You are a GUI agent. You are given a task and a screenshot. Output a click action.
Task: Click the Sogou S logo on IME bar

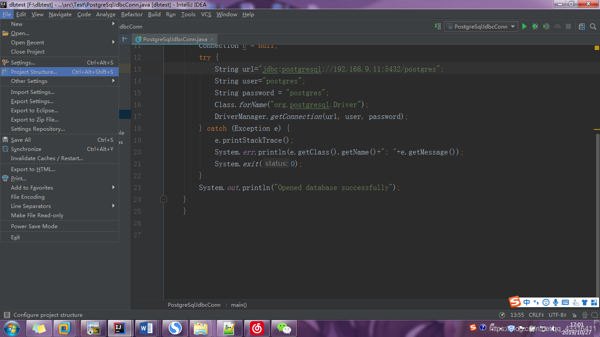515,302
